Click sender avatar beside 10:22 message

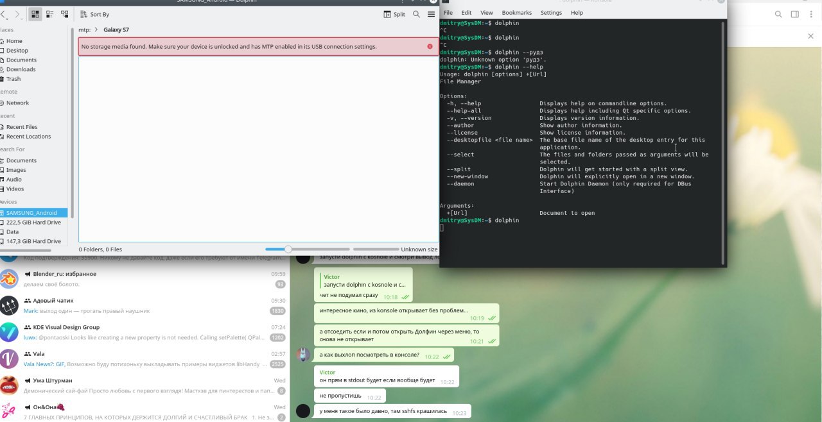tap(303, 355)
